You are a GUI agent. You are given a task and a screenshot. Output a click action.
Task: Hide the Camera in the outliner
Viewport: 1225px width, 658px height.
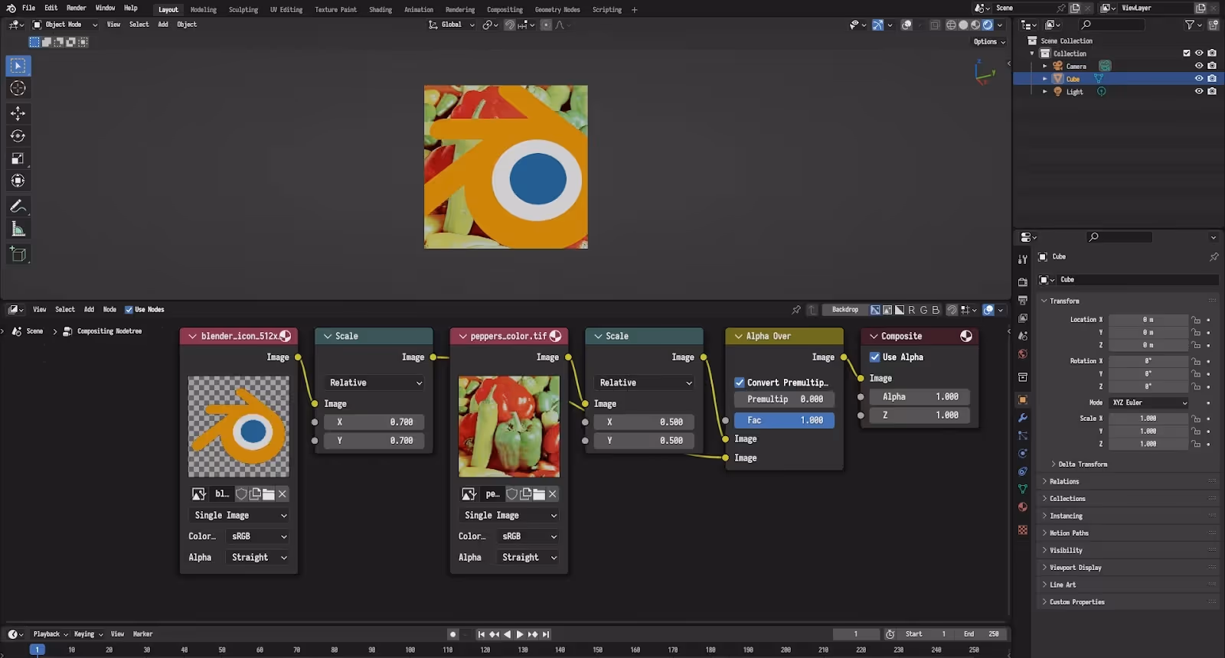pyautogui.click(x=1199, y=66)
